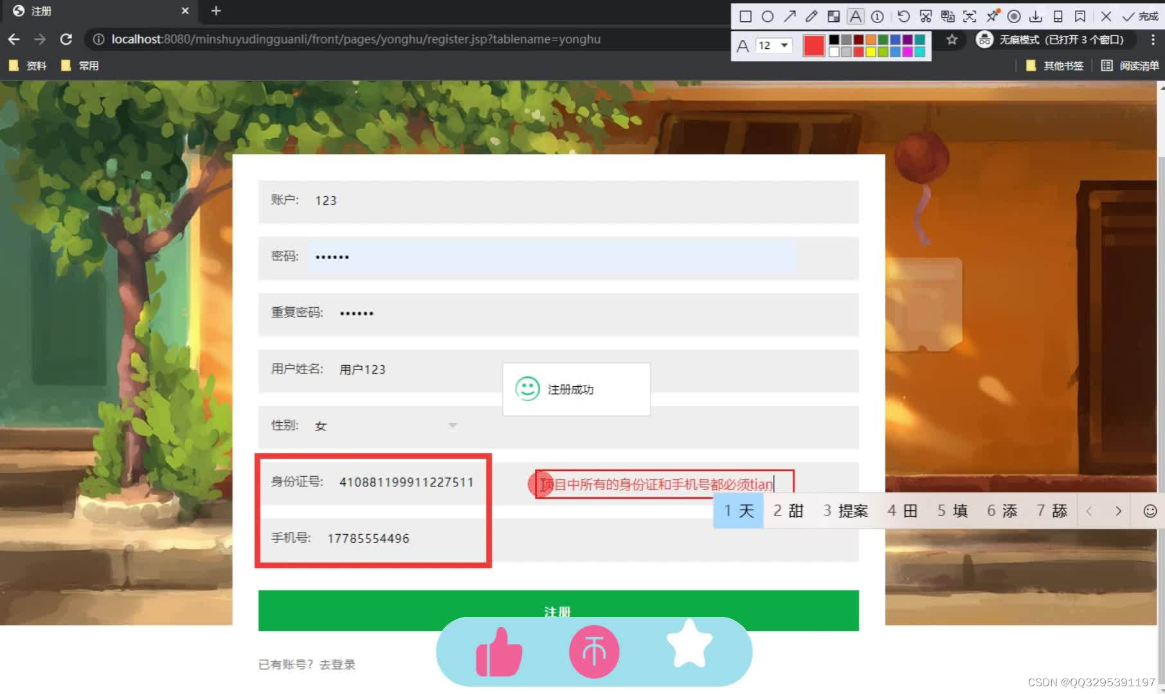The image size is (1165, 694).
Task: Go forward in browser history
Action: [40, 39]
